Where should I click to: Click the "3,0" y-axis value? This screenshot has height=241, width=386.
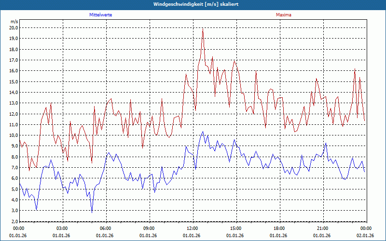point(15,211)
